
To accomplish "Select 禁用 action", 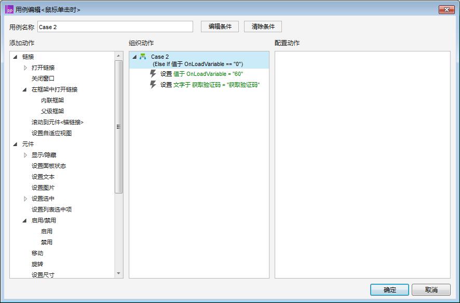I will [47, 242].
